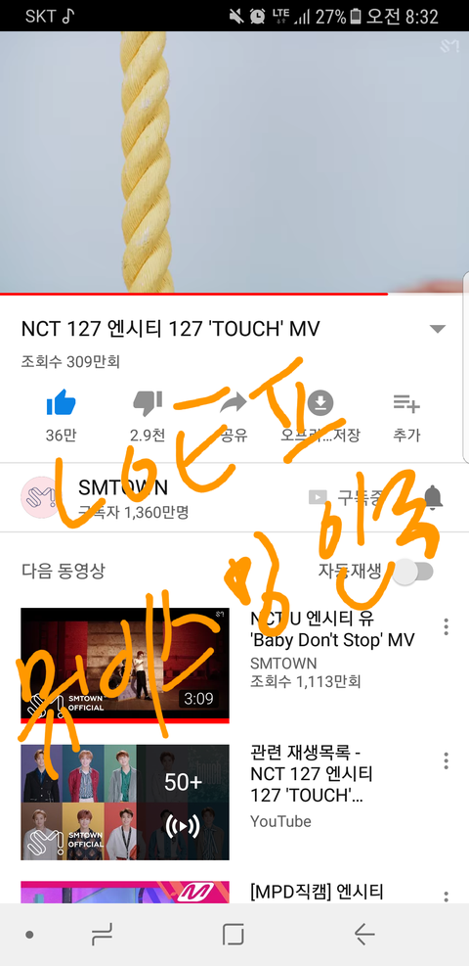
Task: Tap the home navigation button
Action: point(233,935)
